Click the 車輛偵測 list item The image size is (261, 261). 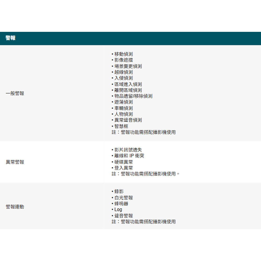(123, 108)
